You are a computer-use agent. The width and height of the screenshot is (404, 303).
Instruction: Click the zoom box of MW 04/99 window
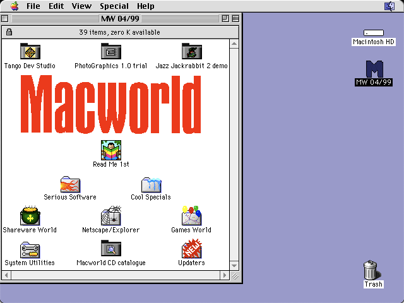[x=225, y=18]
